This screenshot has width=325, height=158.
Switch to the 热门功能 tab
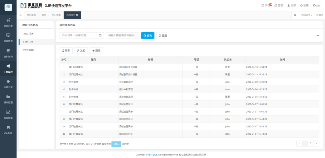tap(56, 15)
